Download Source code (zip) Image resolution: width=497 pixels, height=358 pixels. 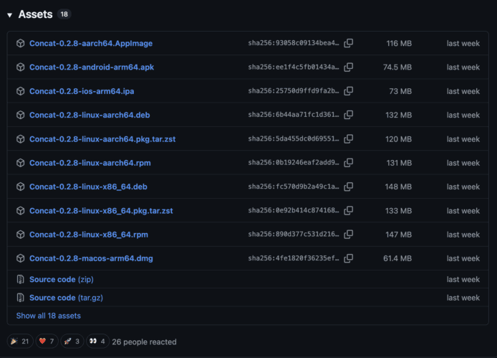click(x=62, y=280)
